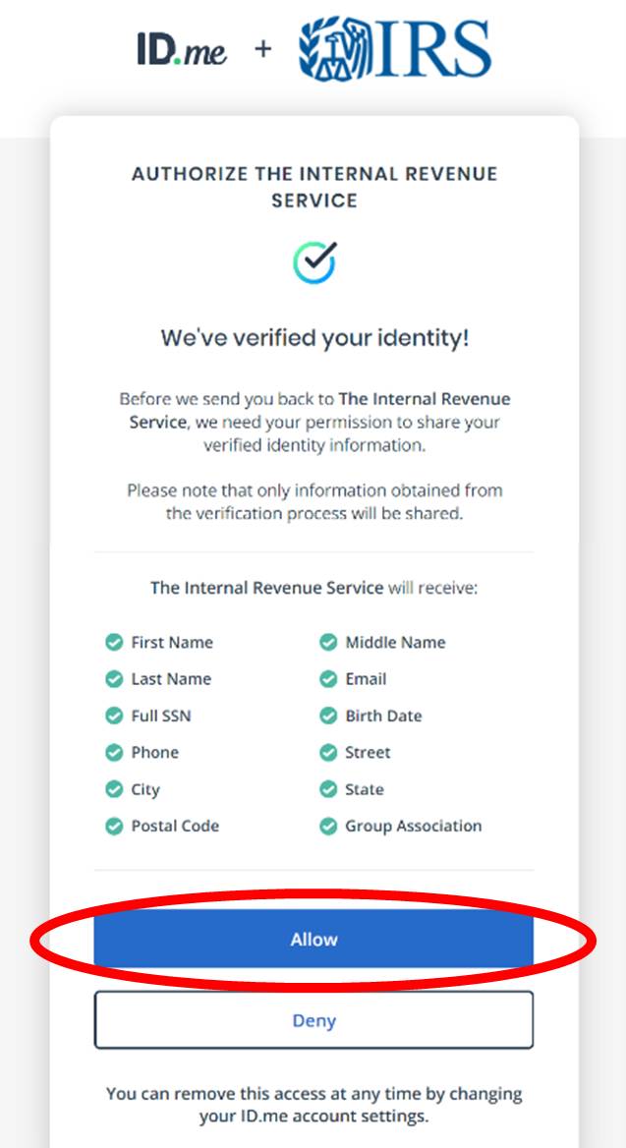This screenshot has height=1148, width=626.
Task: Click the Group Association checkmark icon
Action: point(328,827)
